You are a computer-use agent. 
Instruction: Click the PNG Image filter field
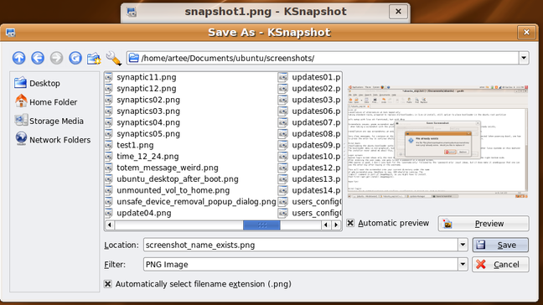pyautogui.click(x=301, y=265)
